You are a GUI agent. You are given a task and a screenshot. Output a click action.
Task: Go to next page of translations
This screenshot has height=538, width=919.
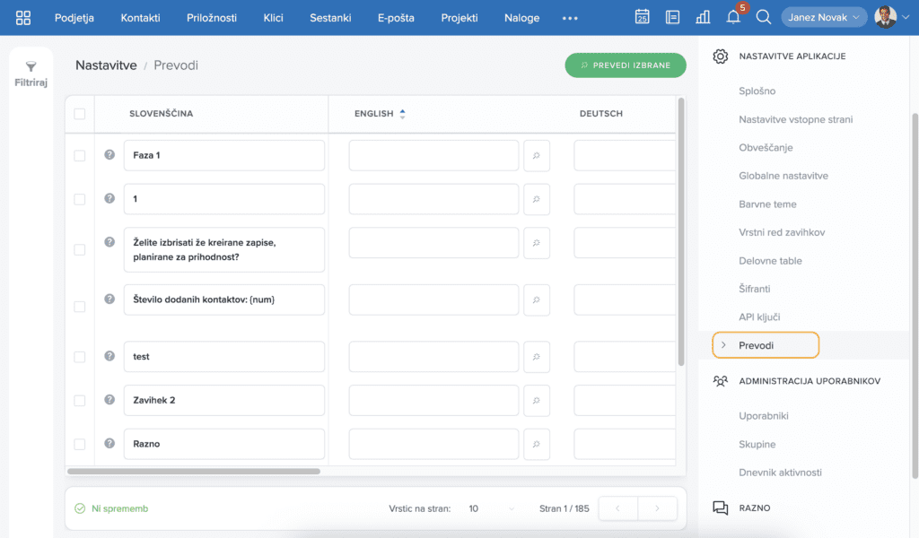coord(657,508)
